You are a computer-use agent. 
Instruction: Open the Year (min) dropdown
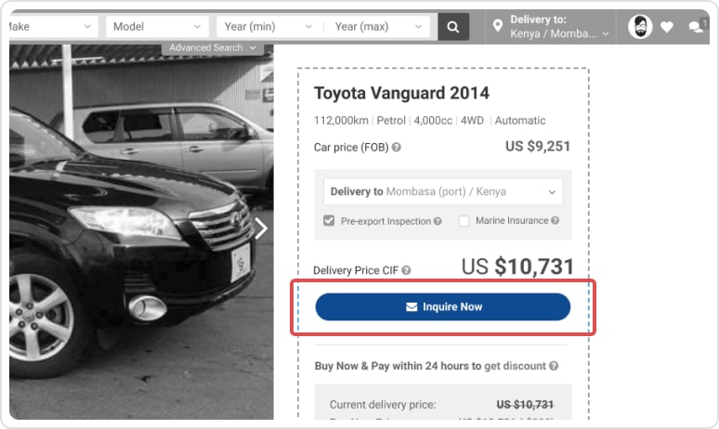pos(268,27)
